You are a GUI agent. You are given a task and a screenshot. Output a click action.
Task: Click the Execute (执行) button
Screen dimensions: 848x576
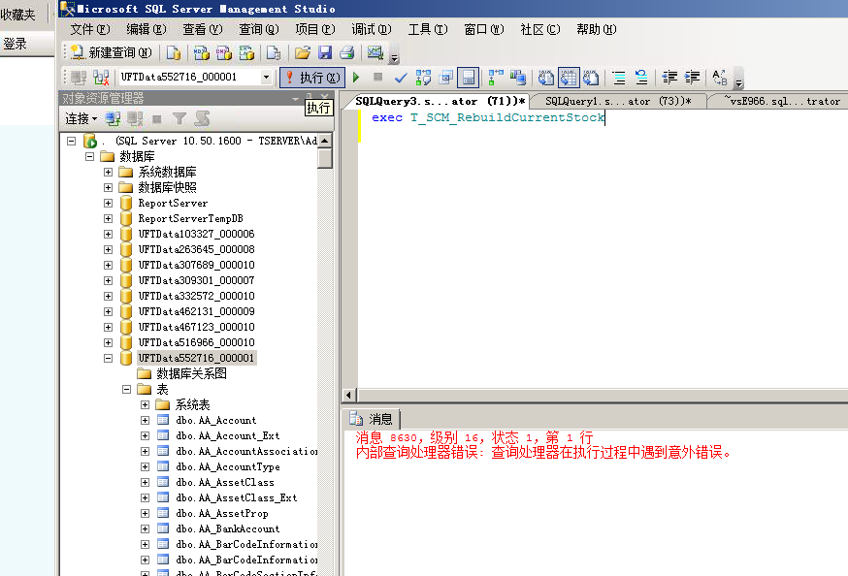(x=312, y=78)
